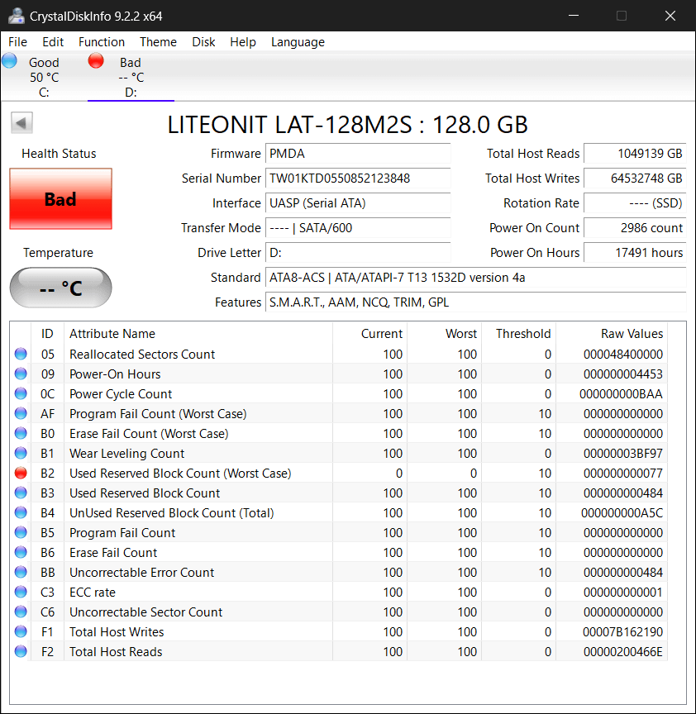The width and height of the screenshot is (696, 714).
Task: Click the Firmware field showing PMDA
Action: click(358, 154)
